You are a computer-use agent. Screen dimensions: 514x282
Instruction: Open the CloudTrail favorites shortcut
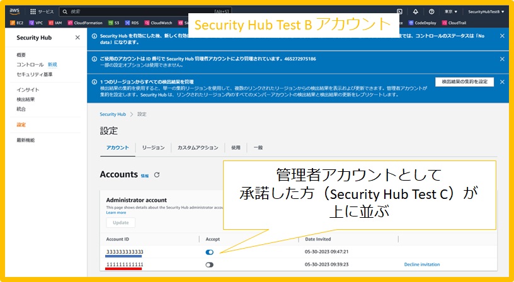pos(454,23)
